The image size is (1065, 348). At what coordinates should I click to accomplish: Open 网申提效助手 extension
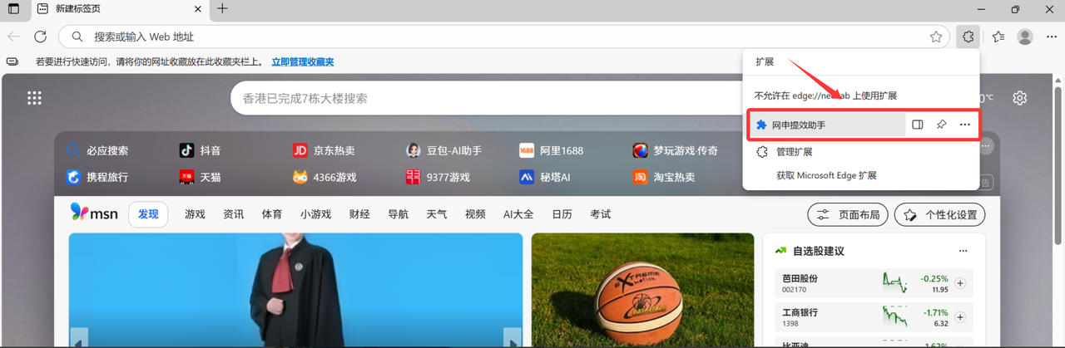(827, 125)
